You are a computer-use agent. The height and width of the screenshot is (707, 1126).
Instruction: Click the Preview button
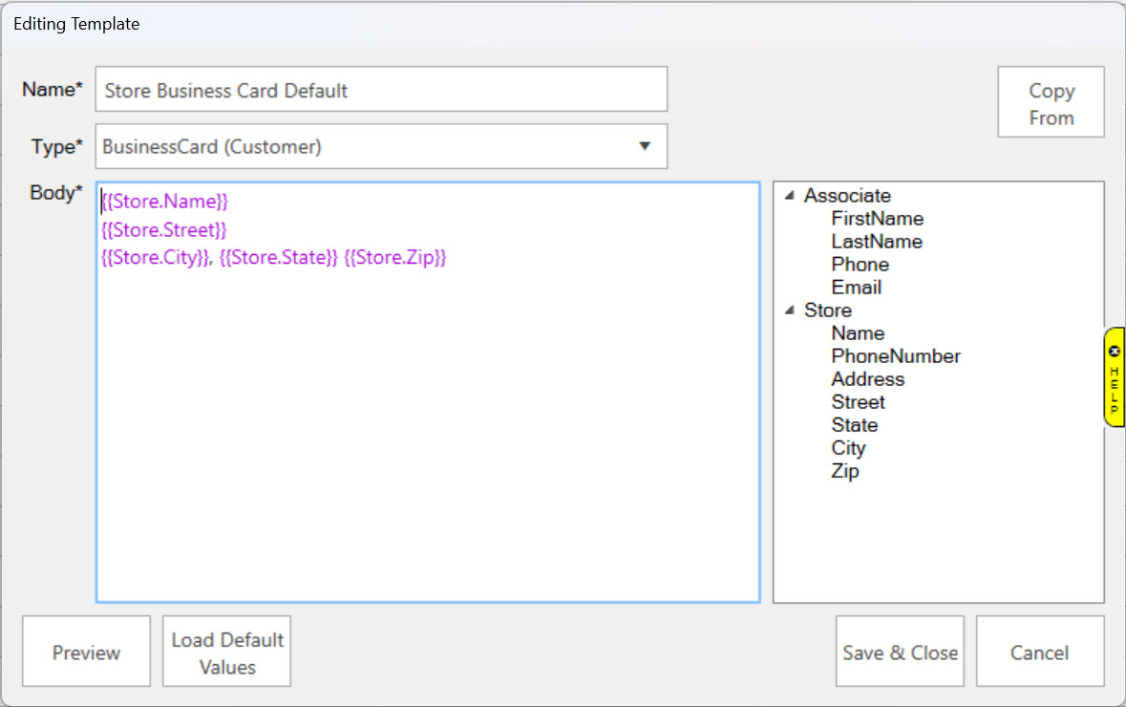click(86, 652)
